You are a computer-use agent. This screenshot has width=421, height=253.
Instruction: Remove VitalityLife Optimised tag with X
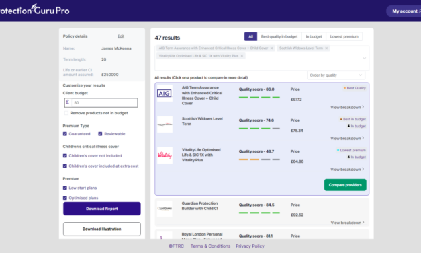click(242, 56)
